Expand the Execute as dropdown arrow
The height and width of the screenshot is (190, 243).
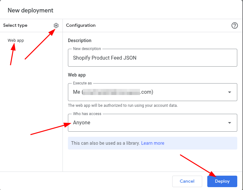click(229, 92)
